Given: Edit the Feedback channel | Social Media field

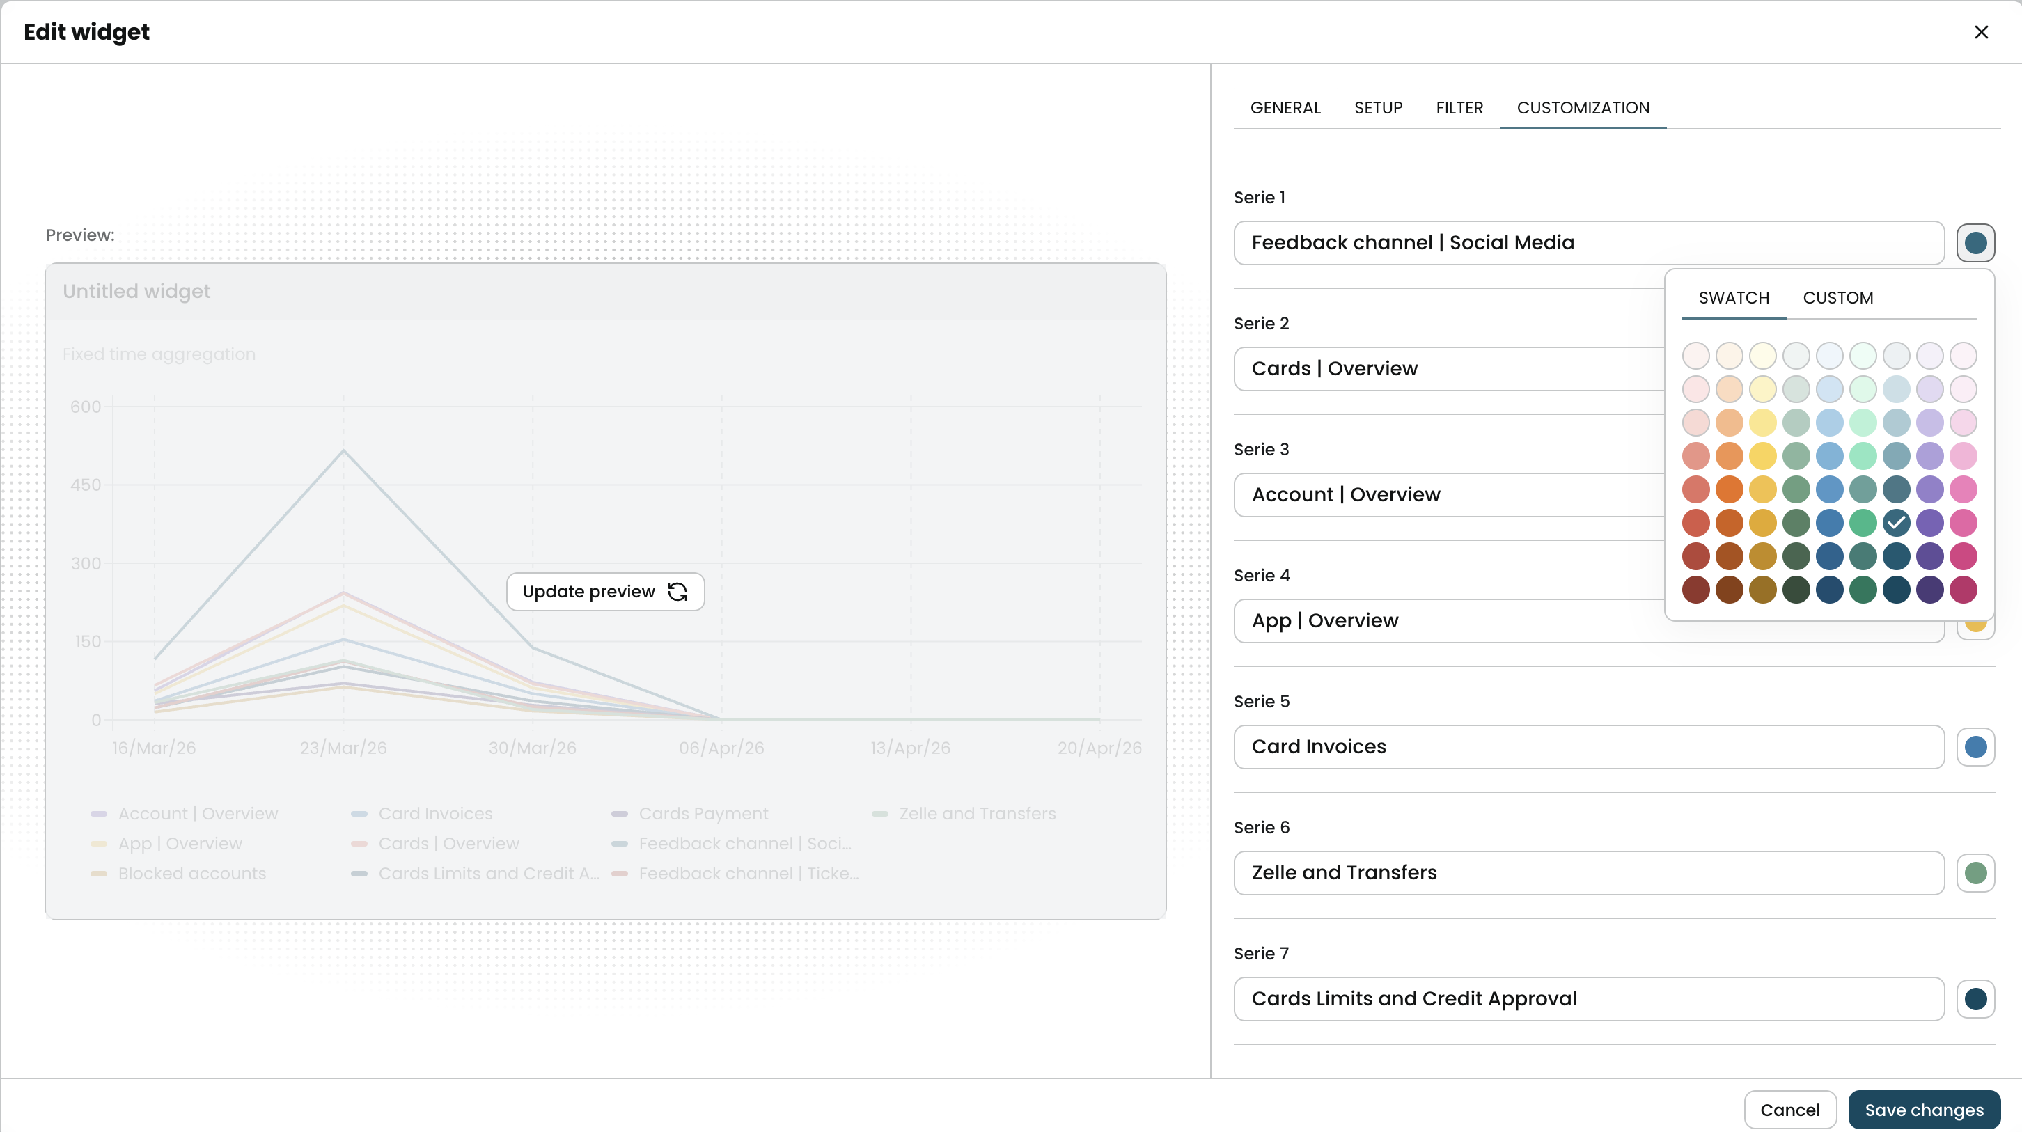Looking at the screenshot, I should (x=1589, y=242).
